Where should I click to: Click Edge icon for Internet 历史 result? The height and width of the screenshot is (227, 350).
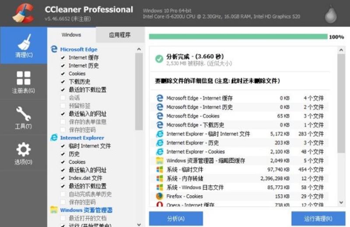pos(160,107)
